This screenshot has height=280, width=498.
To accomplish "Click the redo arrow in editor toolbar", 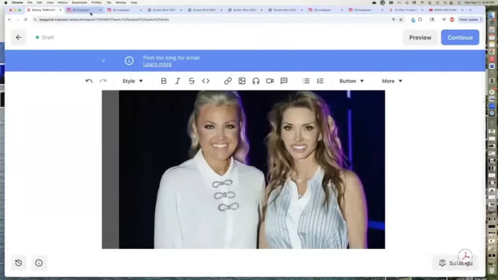I will pyautogui.click(x=103, y=81).
